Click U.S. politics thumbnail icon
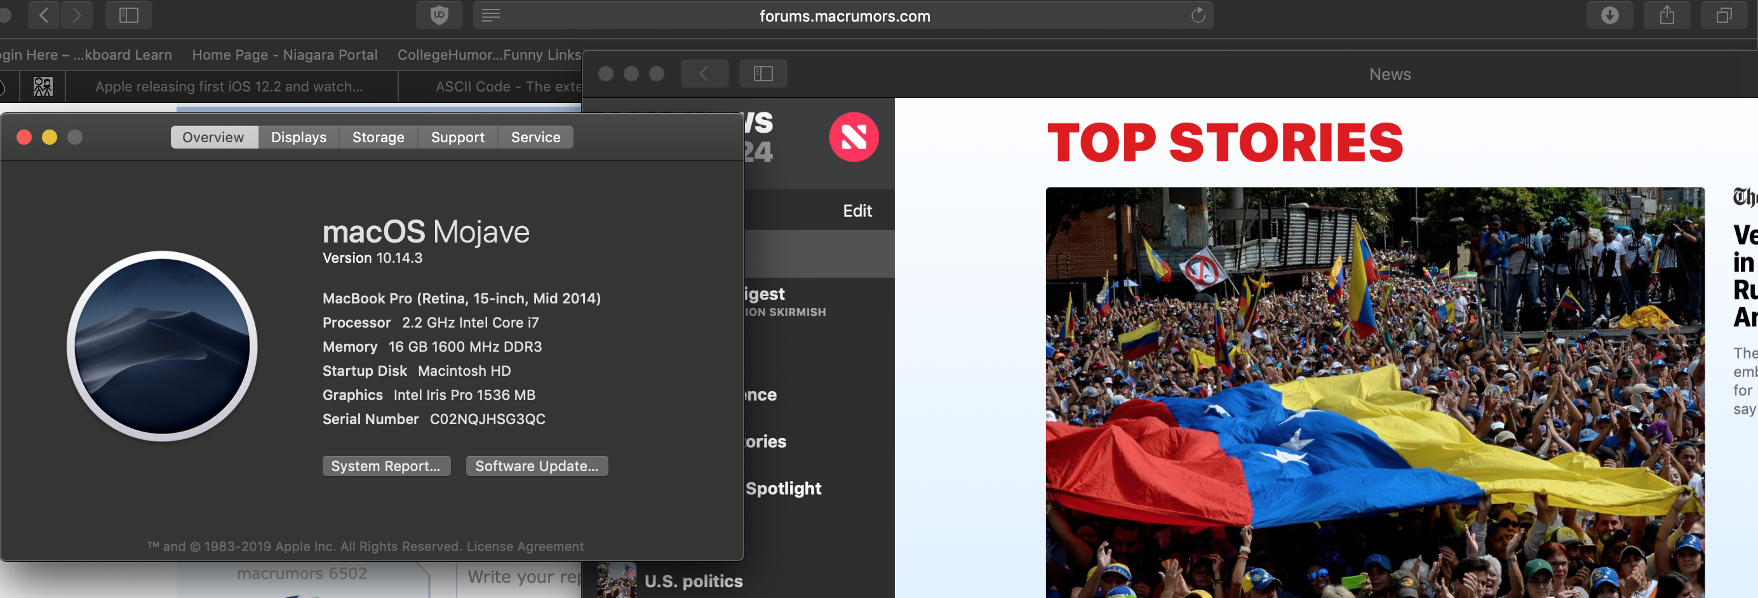The image size is (1758, 598). pos(616,580)
